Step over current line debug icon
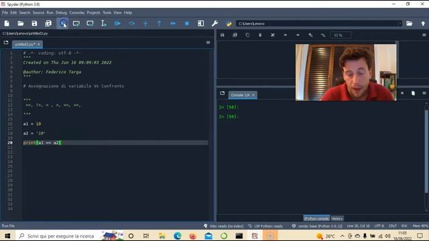 tap(131, 23)
